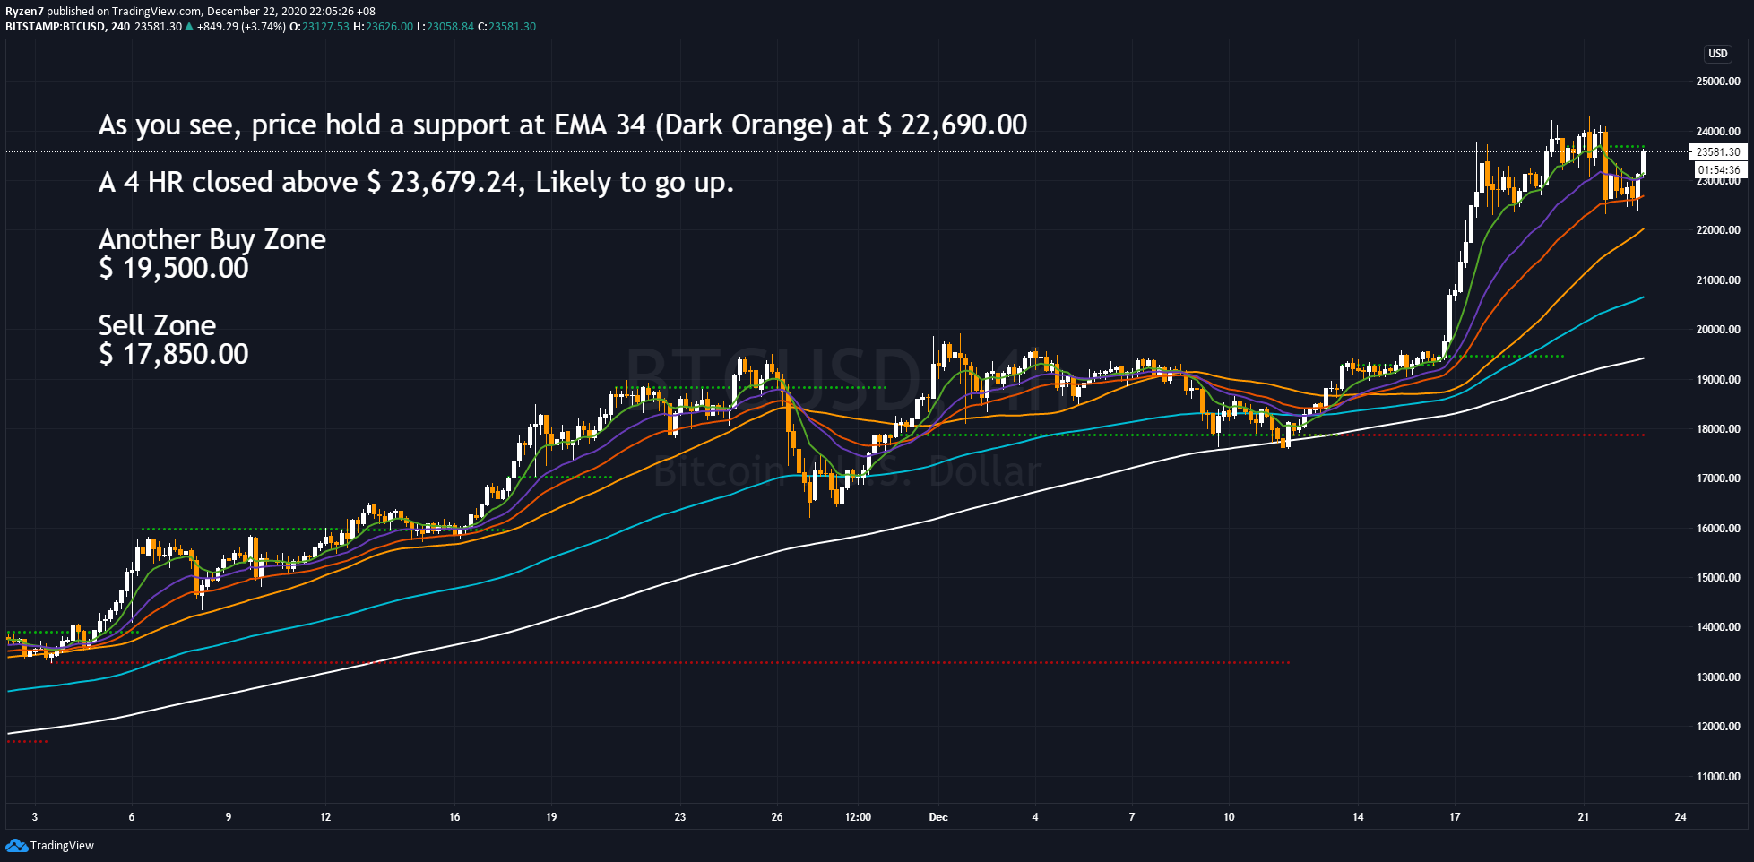The height and width of the screenshot is (862, 1754).
Task: Click the 15000.00 price axis label
Action: click(x=1718, y=578)
